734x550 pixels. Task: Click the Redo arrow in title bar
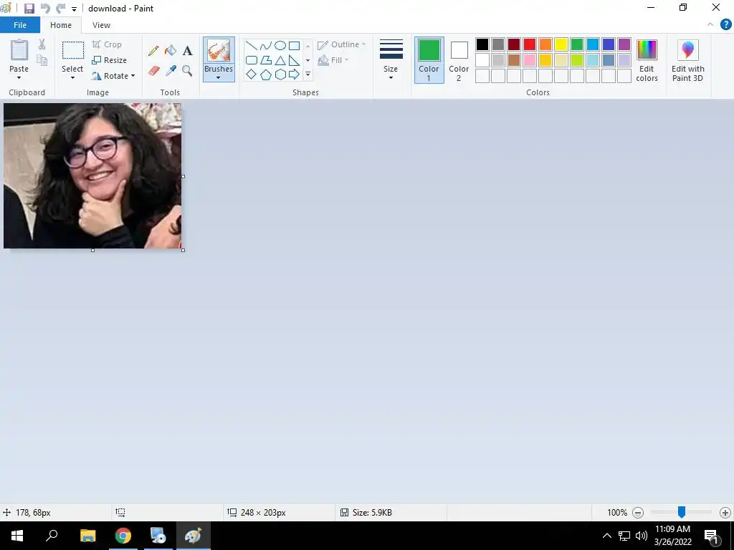tap(60, 9)
